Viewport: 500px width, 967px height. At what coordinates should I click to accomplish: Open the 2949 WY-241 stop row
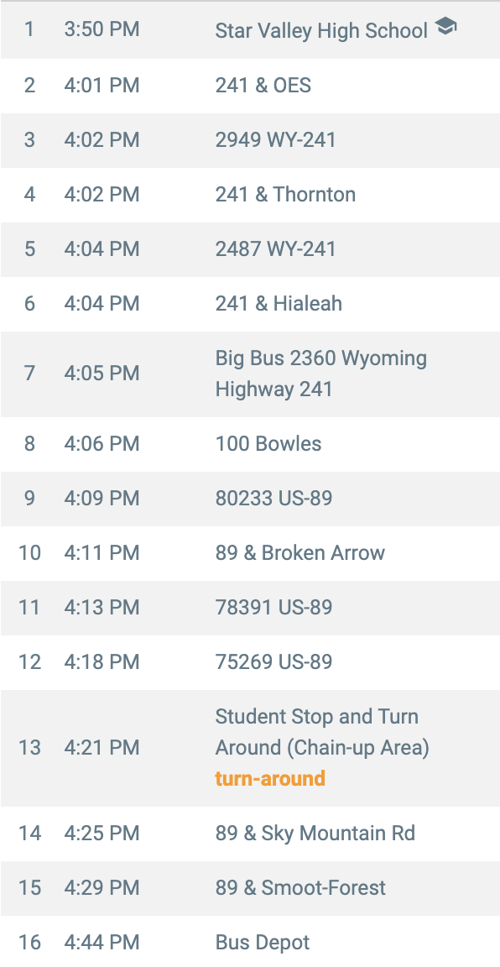click(250, 141)
